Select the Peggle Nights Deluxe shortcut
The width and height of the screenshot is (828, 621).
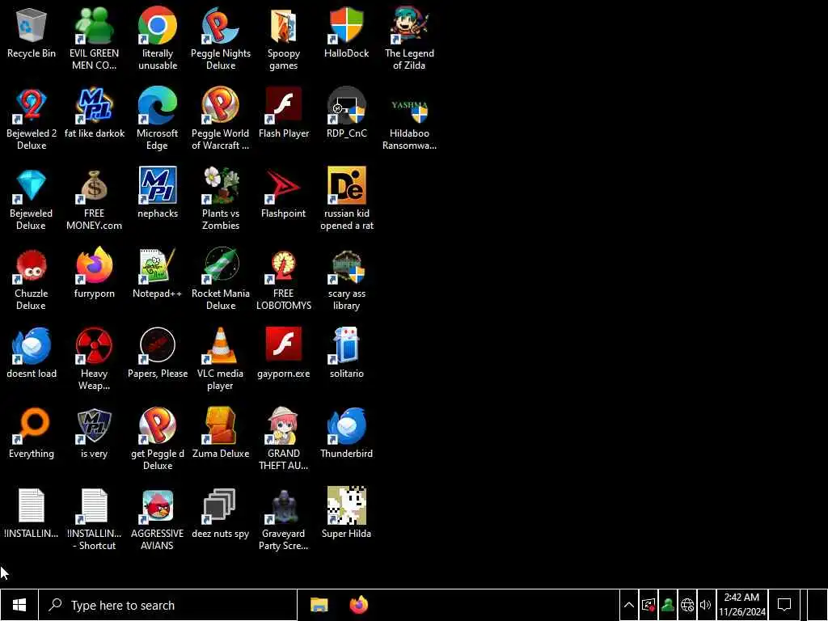coord(221,39)
